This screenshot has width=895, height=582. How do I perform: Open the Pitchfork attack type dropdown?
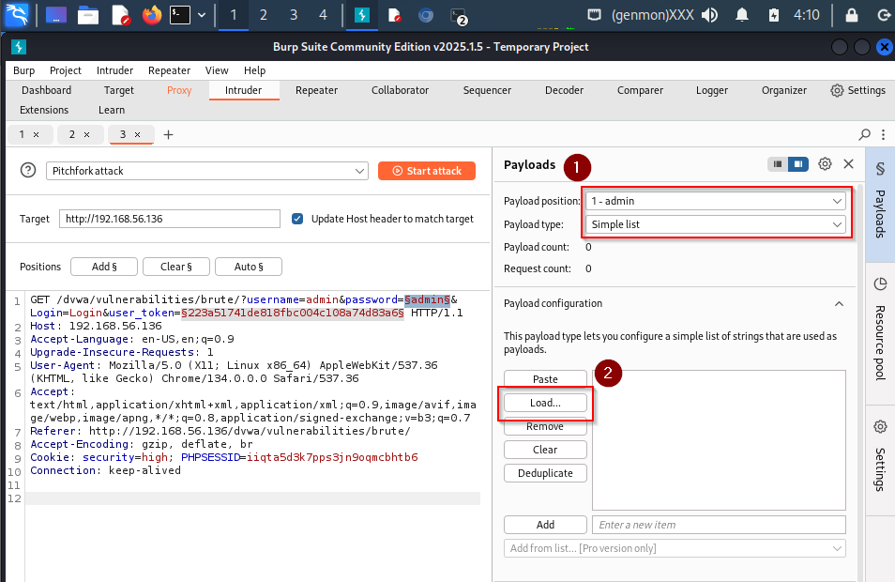(x=207, y=171)
